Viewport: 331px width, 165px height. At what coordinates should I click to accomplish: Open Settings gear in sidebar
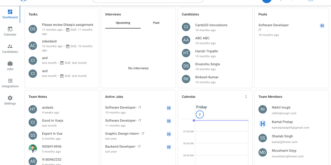tap(10, 98)
